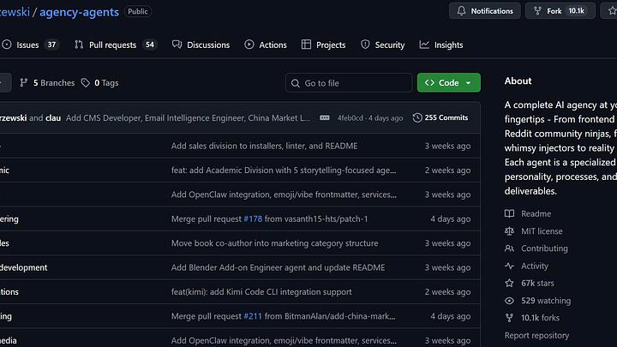The image size is (617, 347).
Task: Open commit 'Add Blender Add-on Engineer agent'
Action: click(278, 267)
